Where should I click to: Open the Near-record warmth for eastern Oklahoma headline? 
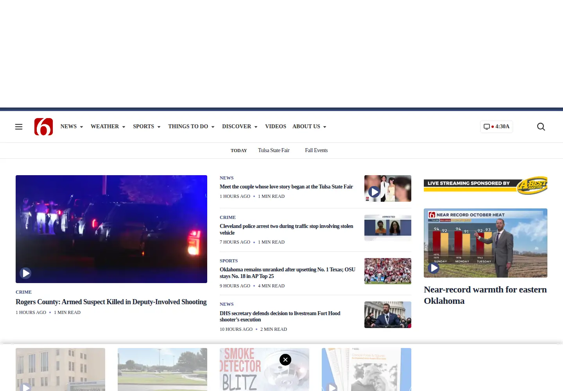(485, 295)
